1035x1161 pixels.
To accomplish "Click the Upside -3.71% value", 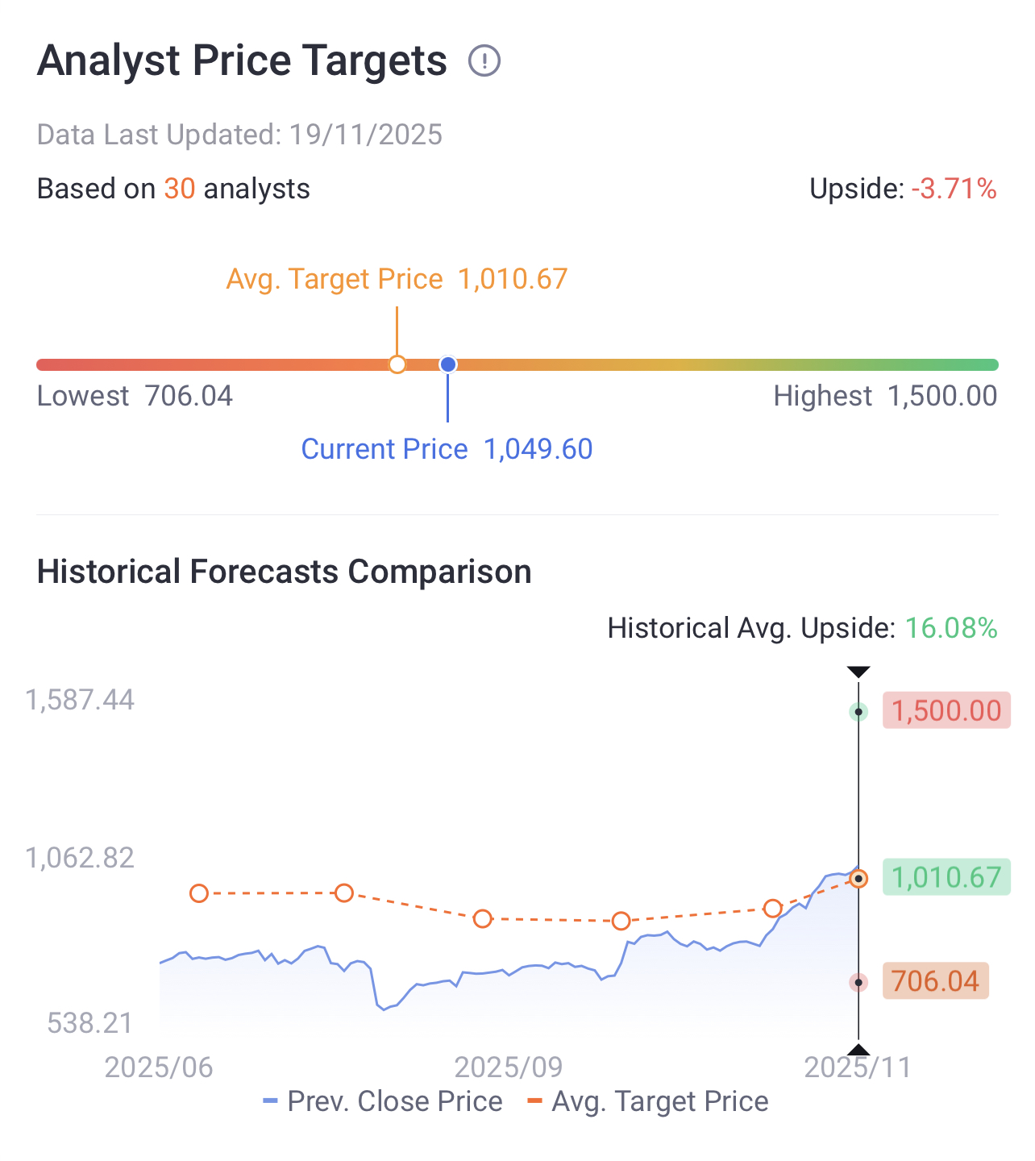I will [954, 189].
